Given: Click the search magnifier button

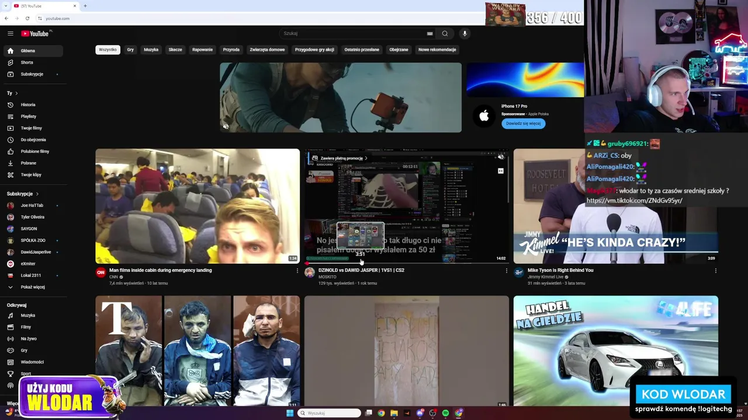Looking at the screenshot, I should [x=445, y=33].
